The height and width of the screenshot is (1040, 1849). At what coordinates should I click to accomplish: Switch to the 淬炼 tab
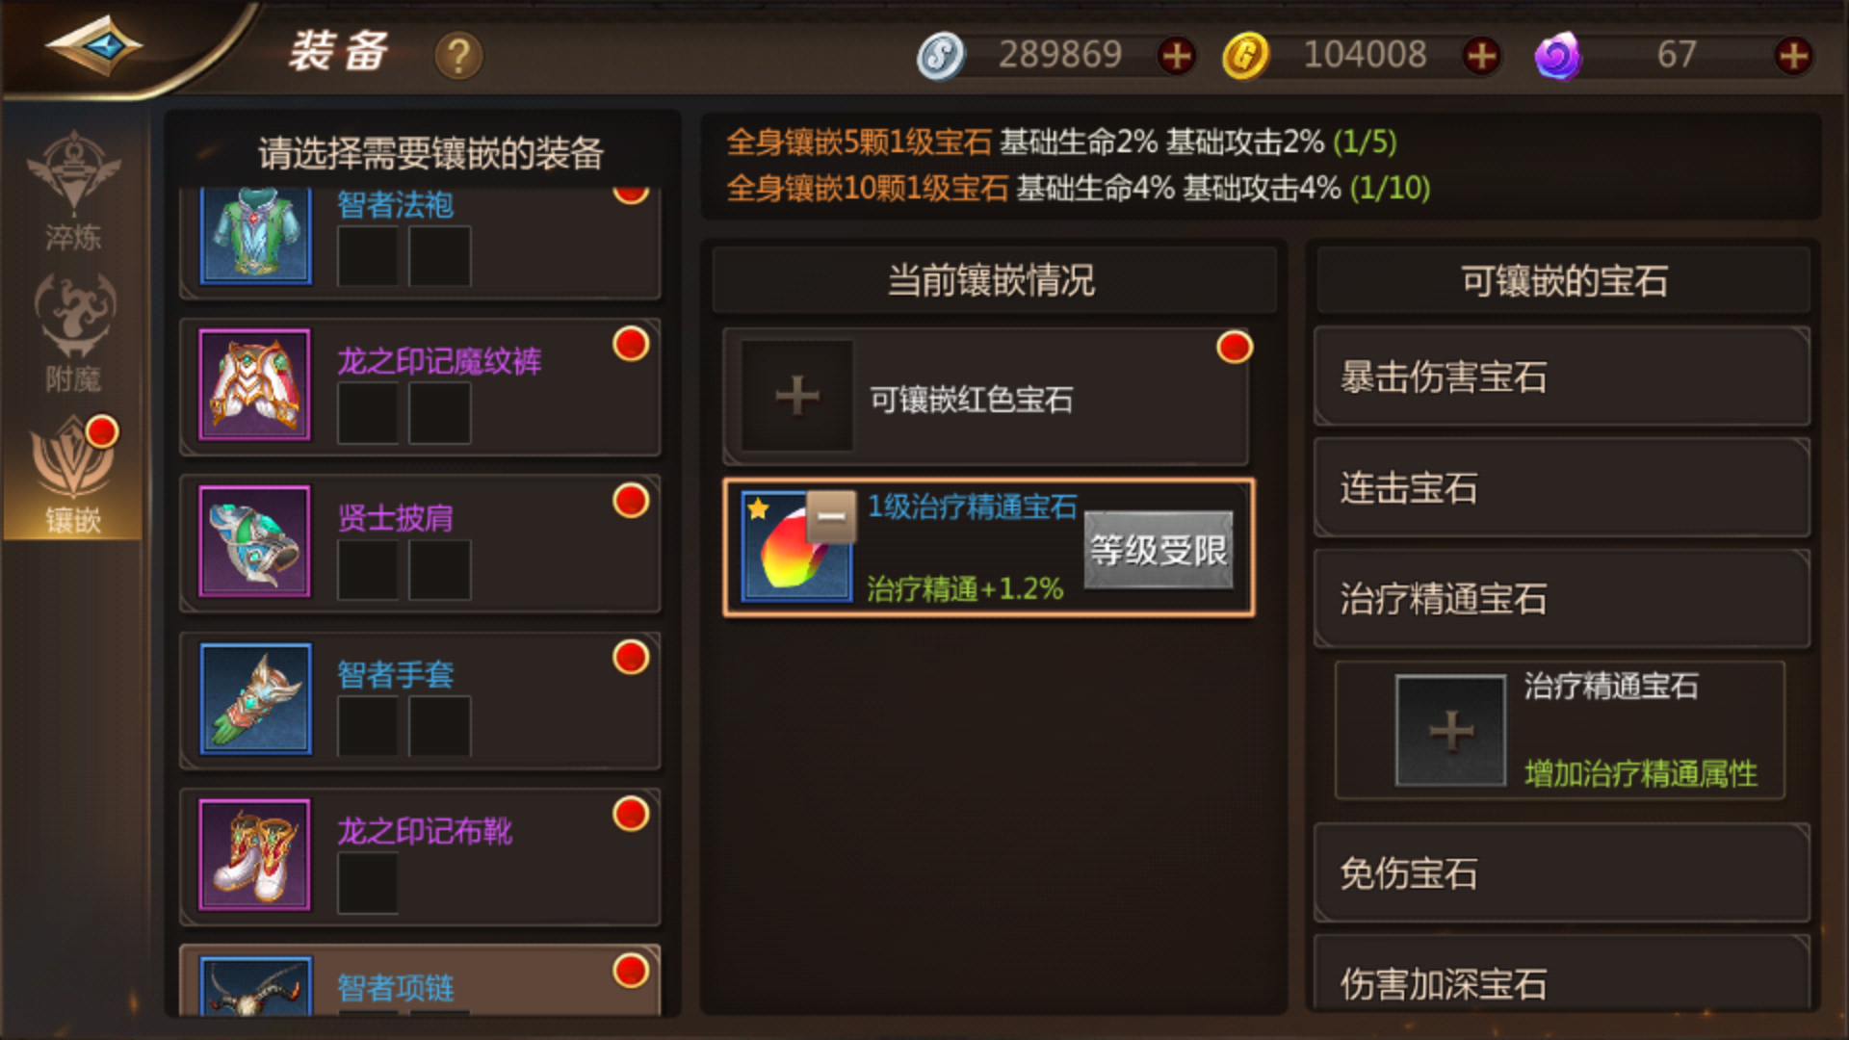pos(73,191)
